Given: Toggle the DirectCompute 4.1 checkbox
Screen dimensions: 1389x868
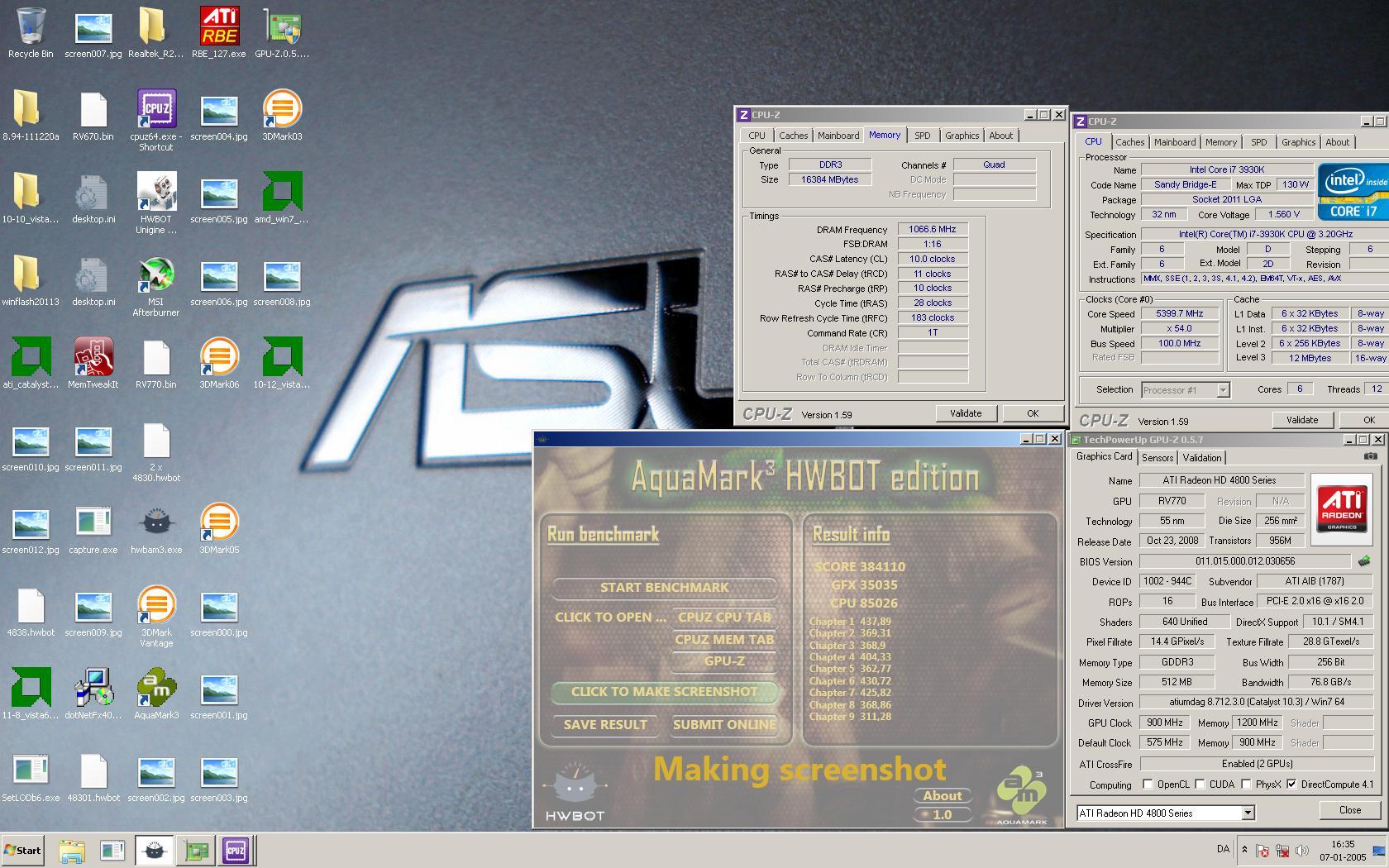Looking at the screenshot, I should point(1291,785).
